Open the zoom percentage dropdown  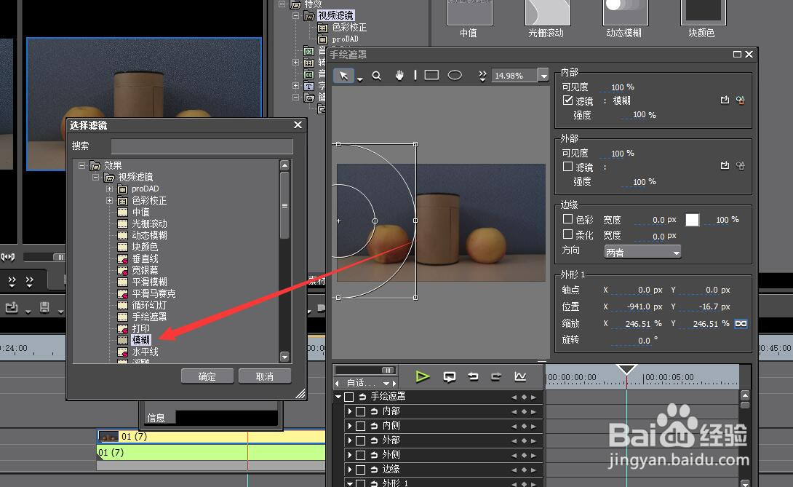click(543, 76)
